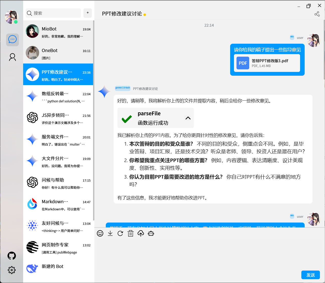Screen dimensions: 325x283
Task: Click the OneBot cat avatar
Action: (32, 53)
